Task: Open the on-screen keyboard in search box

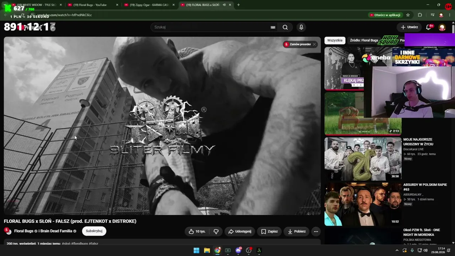Action: pyautogui.click(x=273, y=27)
